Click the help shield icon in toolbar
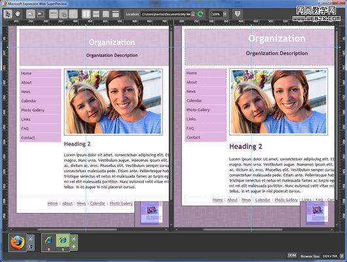The width and height of the screenshot is (347, 262). pyautogui.click(x=238, y=14)
